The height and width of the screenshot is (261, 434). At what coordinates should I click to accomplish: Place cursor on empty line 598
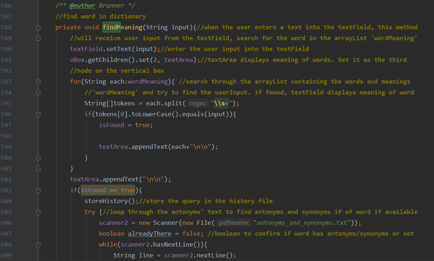pos(238,136)
